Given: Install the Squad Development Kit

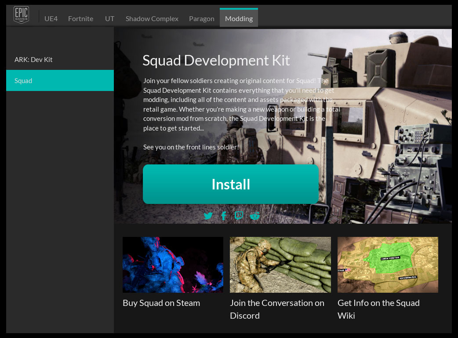Looking at the screenshot, I should click(x=231, y=184).
